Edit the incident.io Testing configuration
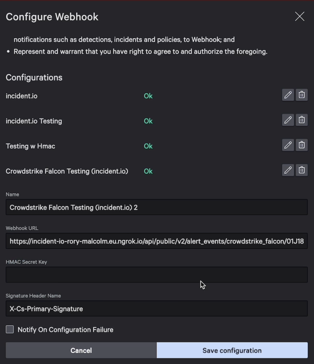 [x=288, y=120]
